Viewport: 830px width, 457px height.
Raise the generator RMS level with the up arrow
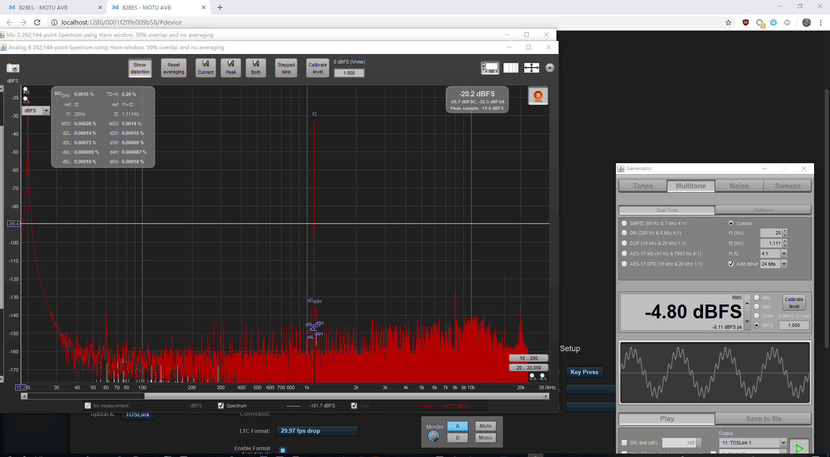747,303
